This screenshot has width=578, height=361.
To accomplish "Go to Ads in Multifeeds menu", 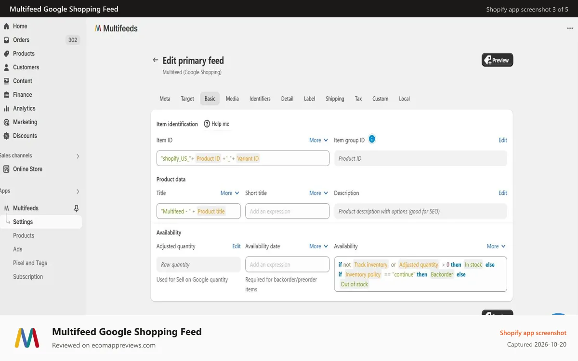I will [x=18, y=249].
